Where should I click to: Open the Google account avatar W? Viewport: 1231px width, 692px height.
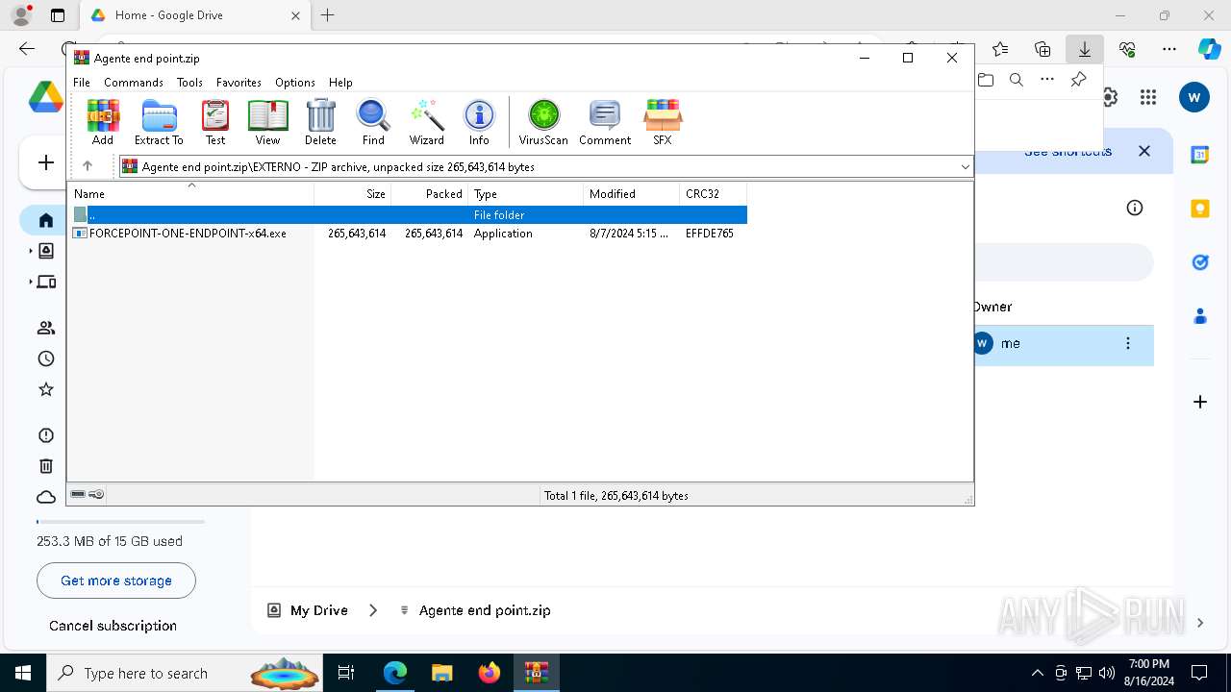(x=1194, y=97)
